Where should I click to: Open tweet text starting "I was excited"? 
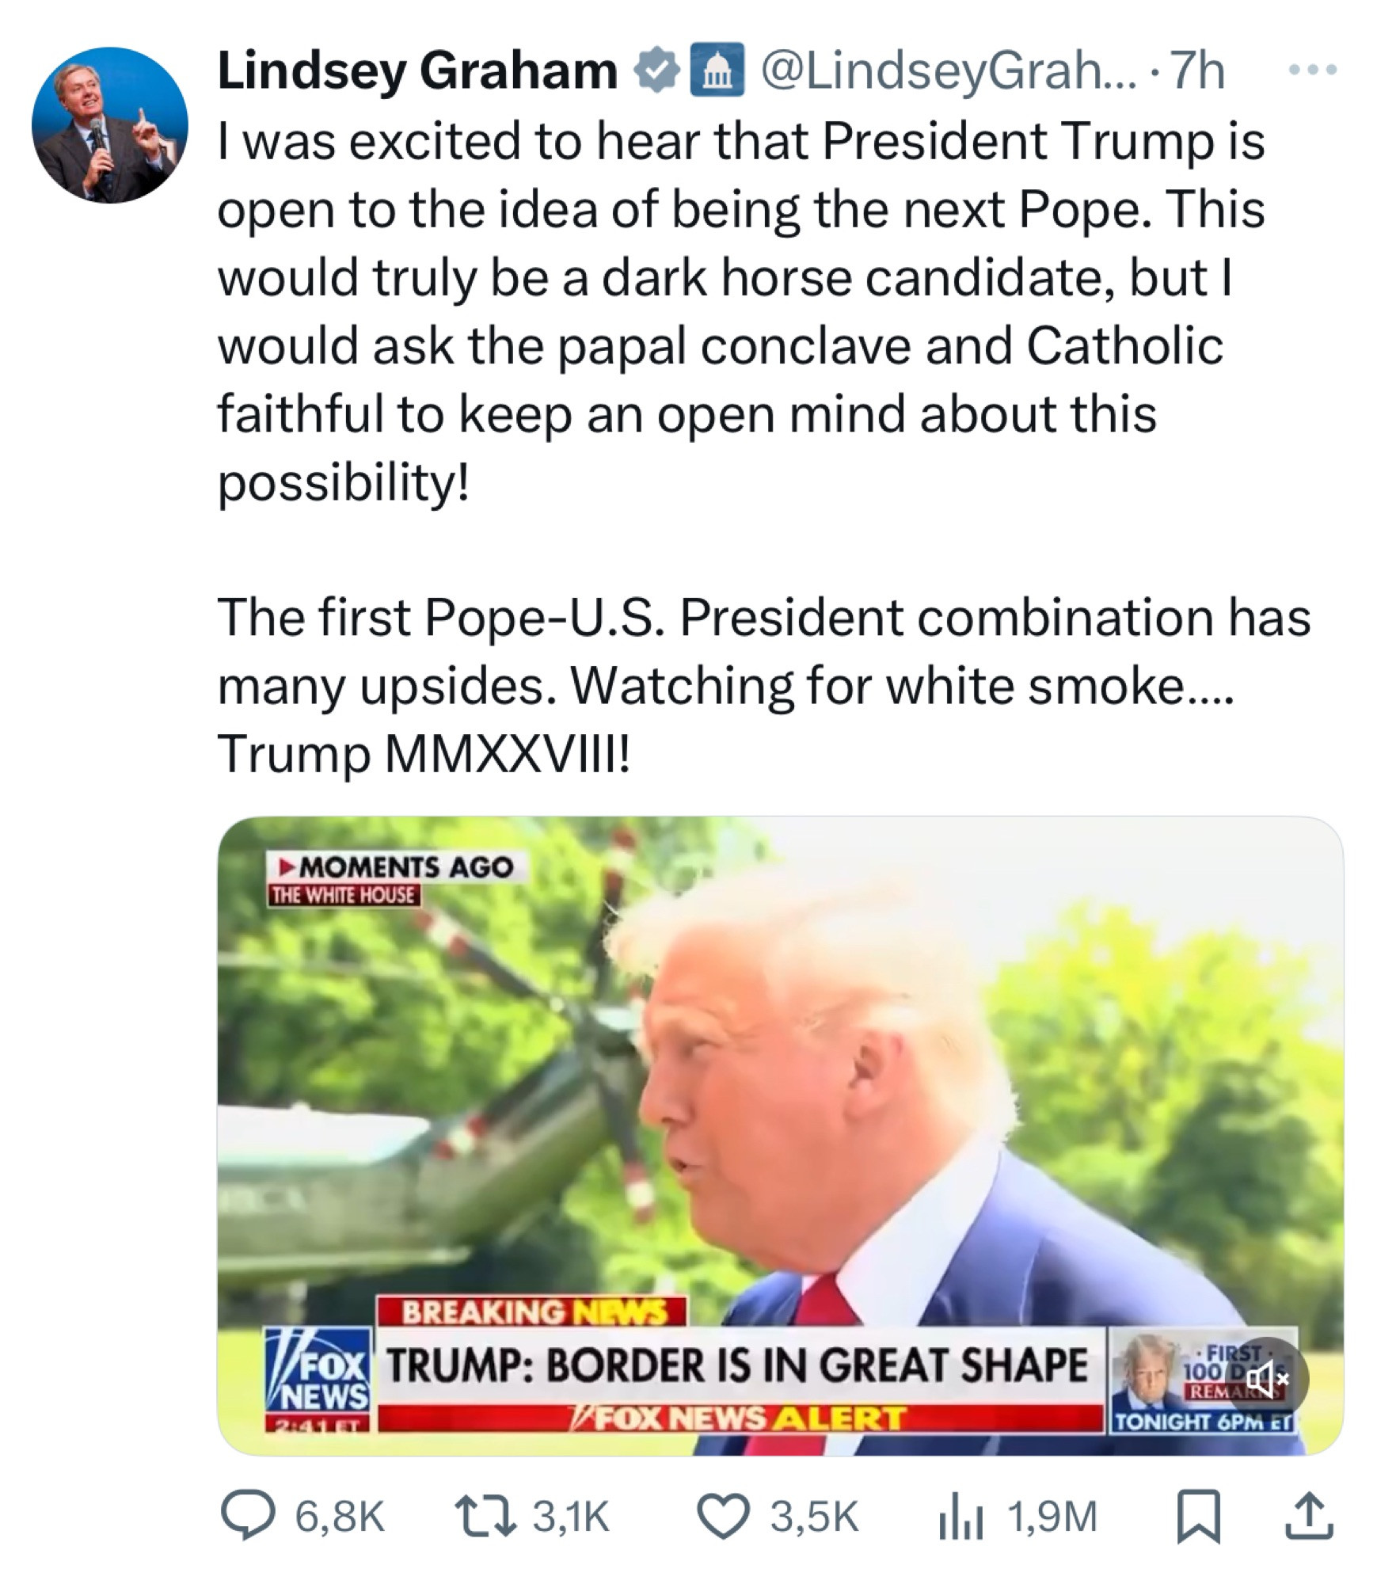coord(764,447)
